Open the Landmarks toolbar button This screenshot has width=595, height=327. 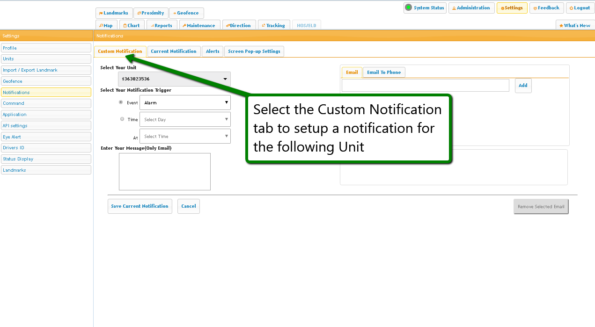(x=114, y=13)
